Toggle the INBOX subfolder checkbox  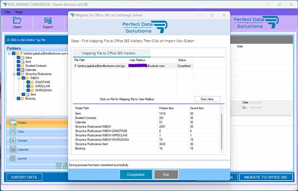click(23, 78)
